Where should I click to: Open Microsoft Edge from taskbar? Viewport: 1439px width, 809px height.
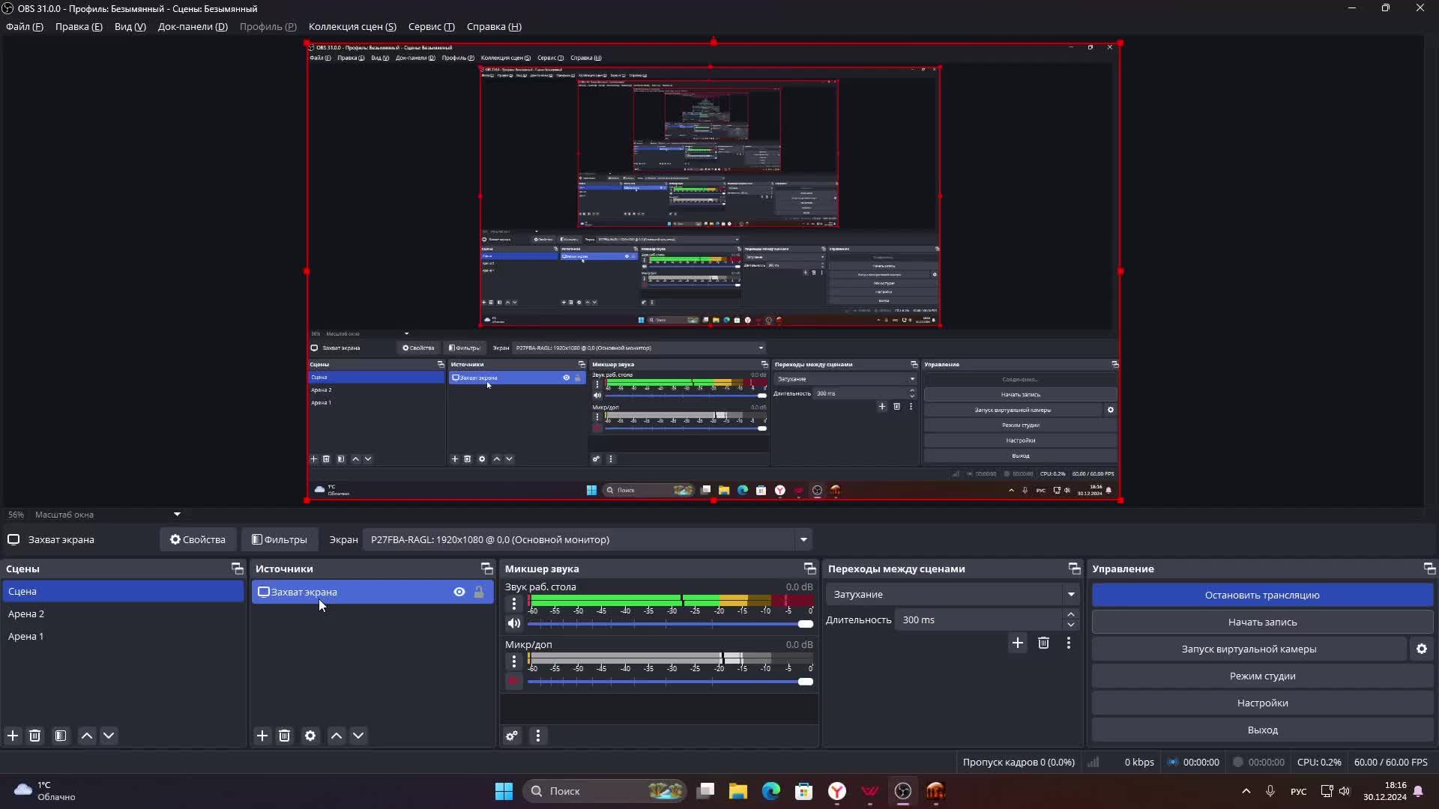(771, 791)
